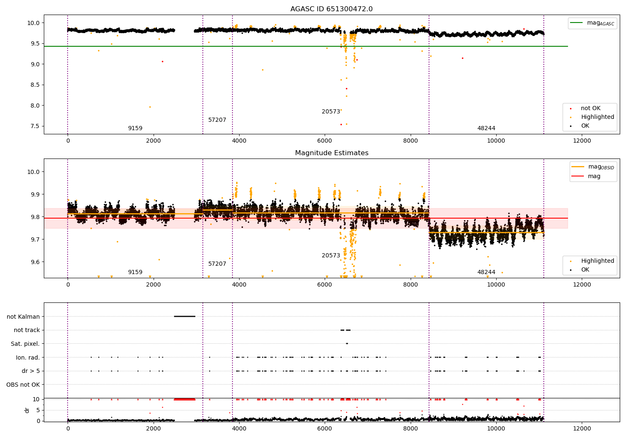Click the title "AGASC ID 651300472.0"
Image resolution: width=626 pixels, height=438 pixels.
coord(331,9)
